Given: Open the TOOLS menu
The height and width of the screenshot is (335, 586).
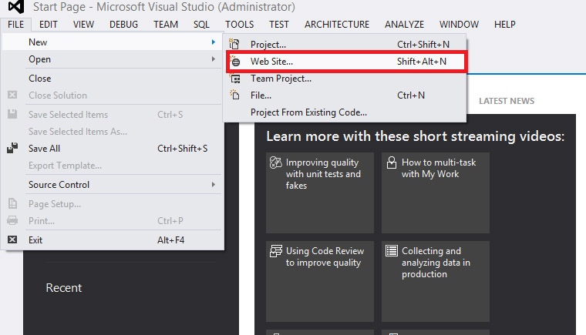Looking at the screenshot, I should point(240,25).
